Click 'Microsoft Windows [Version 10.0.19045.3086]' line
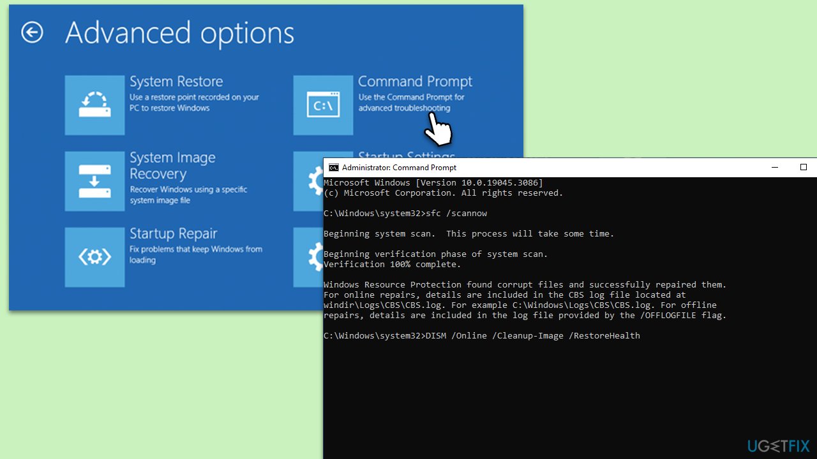The image size is (817, 459). 433,183
